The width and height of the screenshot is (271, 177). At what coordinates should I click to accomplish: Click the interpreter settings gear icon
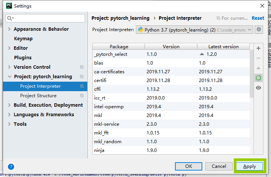tap(258, 30)
